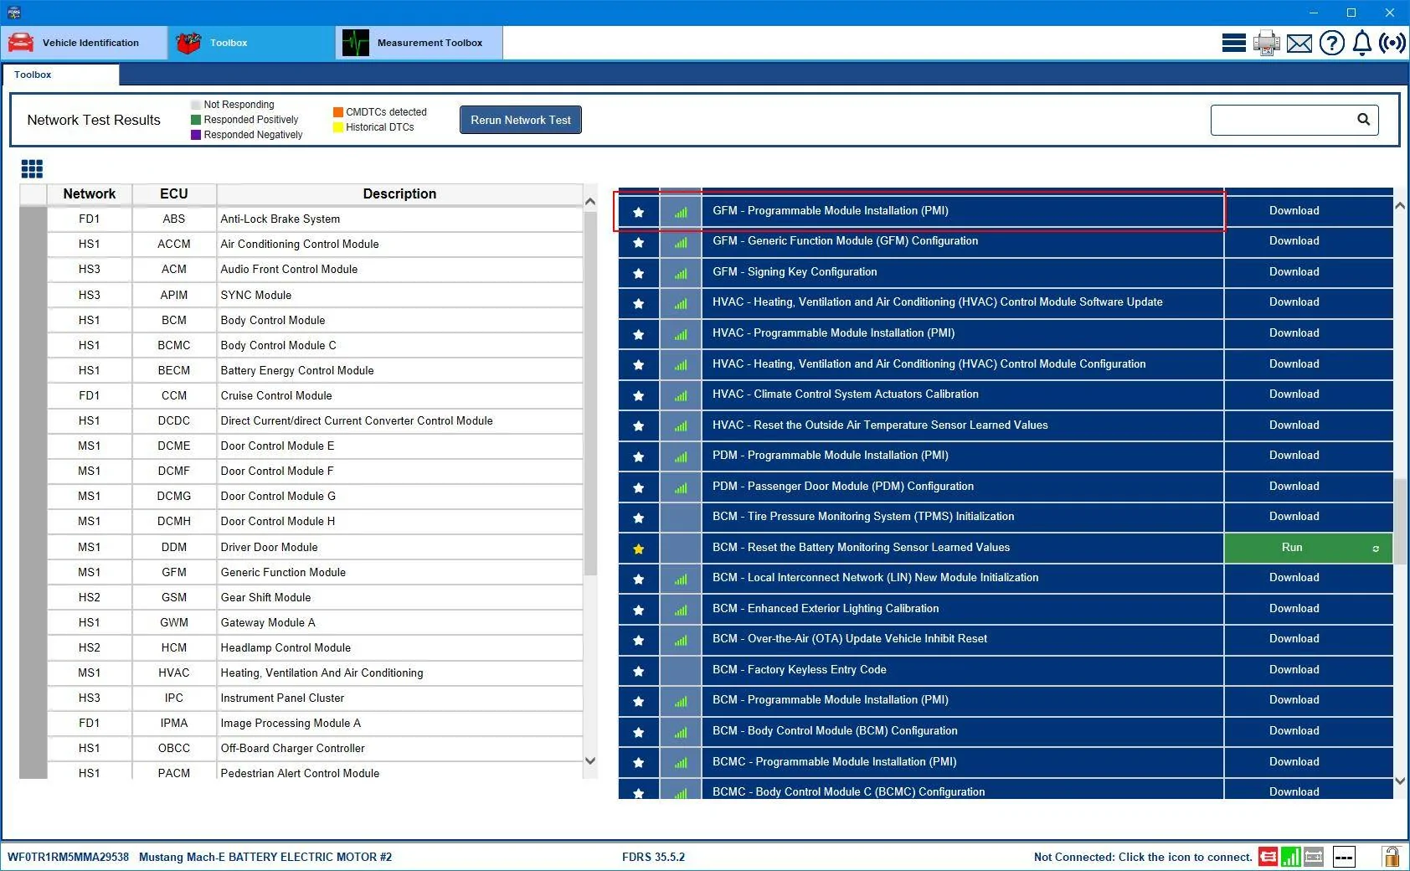Image resolution: width=1410 pixels, height=871 pixels.
Task: Click star for HVAC Climate Control Actuators Calibration
Action: click(639, 395)
